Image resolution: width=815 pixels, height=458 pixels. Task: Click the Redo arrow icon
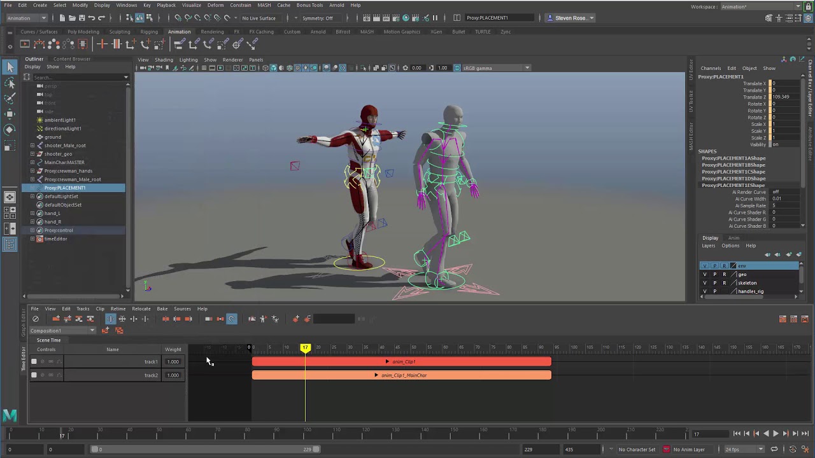[x=101, y=18]
